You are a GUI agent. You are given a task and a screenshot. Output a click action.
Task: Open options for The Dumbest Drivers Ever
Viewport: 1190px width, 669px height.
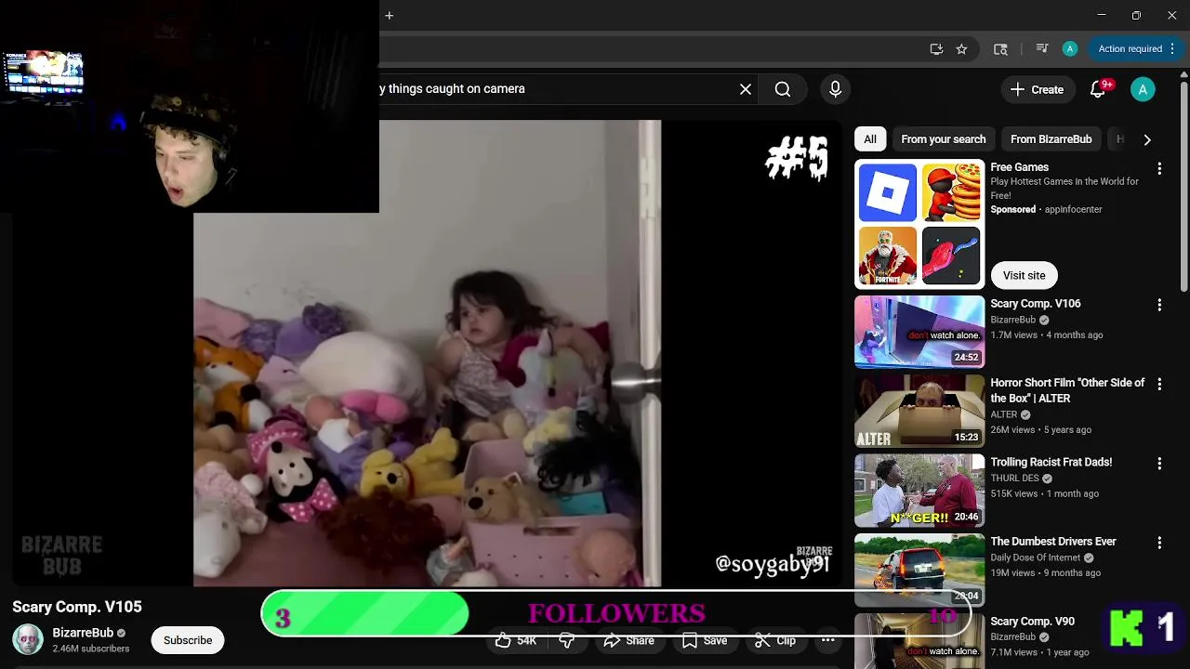click(1159, 543)
